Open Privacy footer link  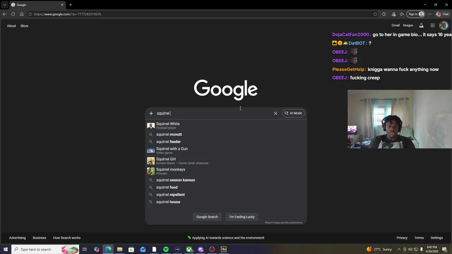pyautogui.click(x=402, y=238)
